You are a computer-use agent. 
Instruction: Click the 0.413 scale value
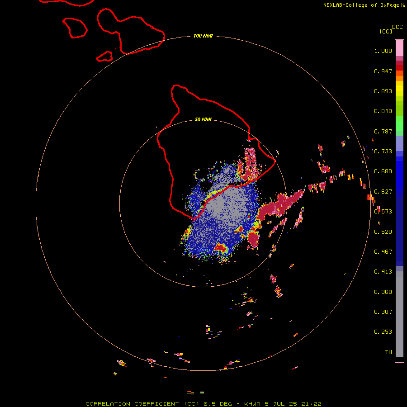point(383,272)
